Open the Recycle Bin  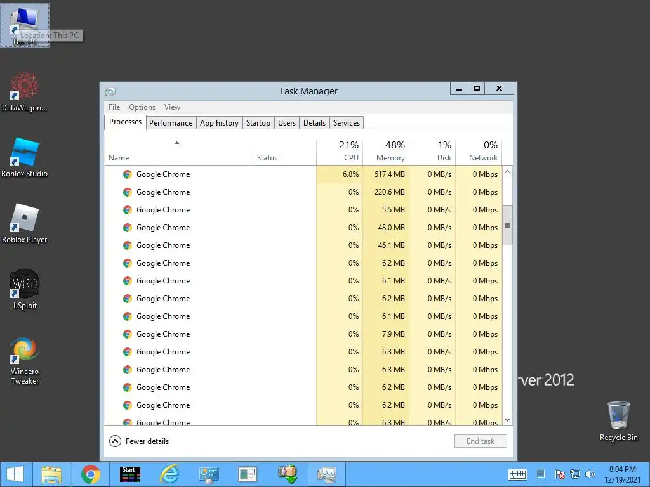pyautogui.click(x=618, y=421)
